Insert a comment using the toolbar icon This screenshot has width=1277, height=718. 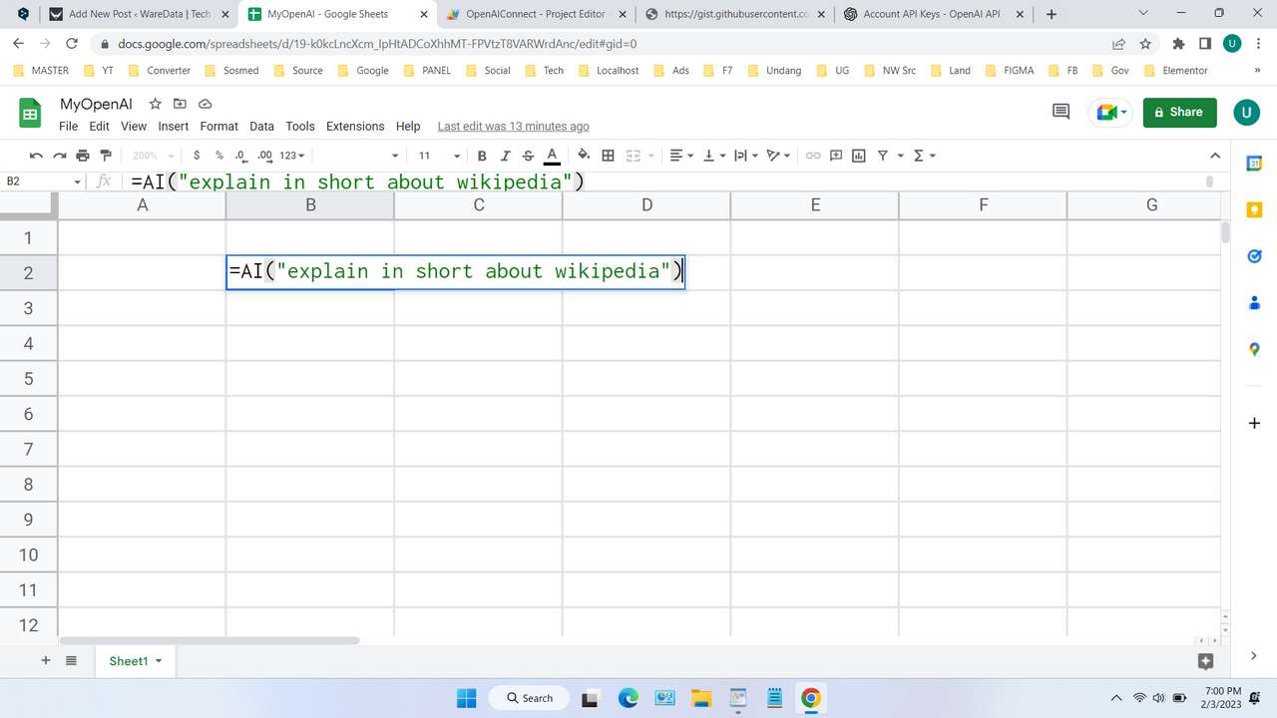(836, 156)
